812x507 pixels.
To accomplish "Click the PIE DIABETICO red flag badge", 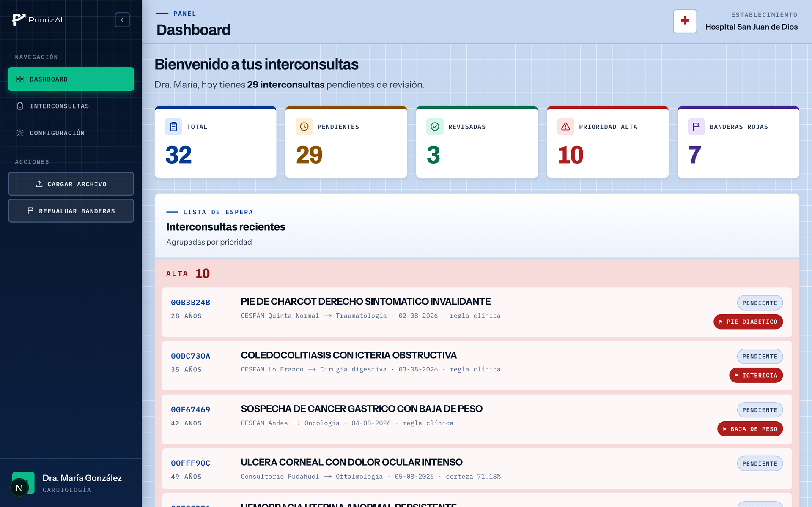I will [x=748, y=322].
